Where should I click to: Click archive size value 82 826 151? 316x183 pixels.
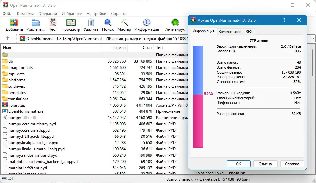click(x=292, y=77)
